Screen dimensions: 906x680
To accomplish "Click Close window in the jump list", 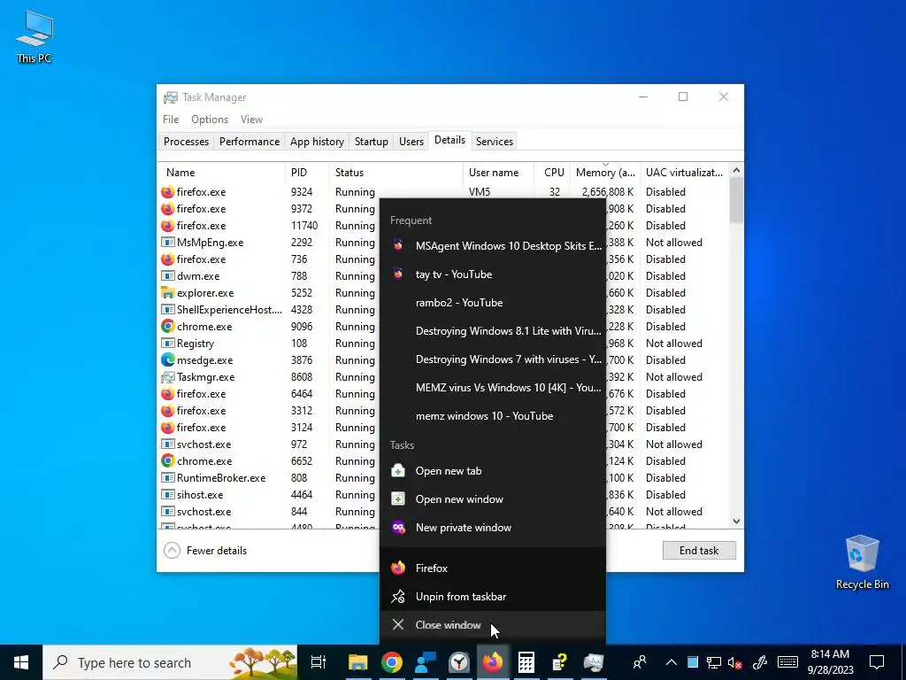I will (x=492, y=624).
